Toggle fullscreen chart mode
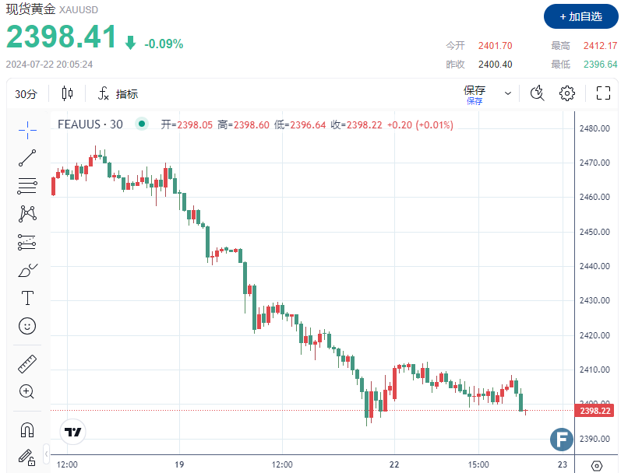Image resolution: width=628 pixels, height=473 pixels. [602, 93]
